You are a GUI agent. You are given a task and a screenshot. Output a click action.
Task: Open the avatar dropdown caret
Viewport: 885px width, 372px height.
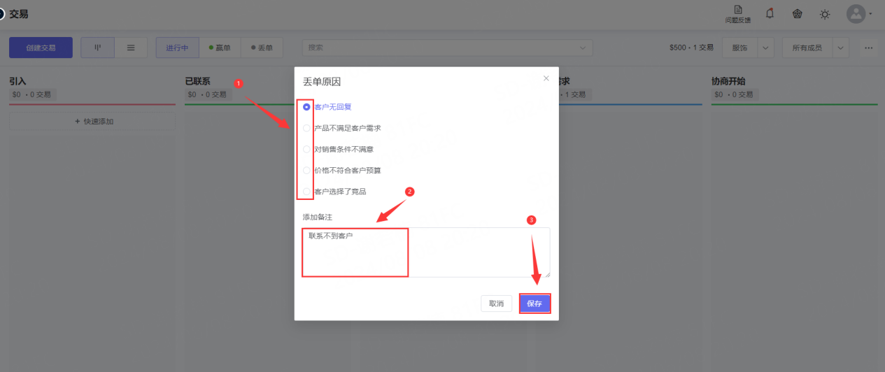coord(870,14)
